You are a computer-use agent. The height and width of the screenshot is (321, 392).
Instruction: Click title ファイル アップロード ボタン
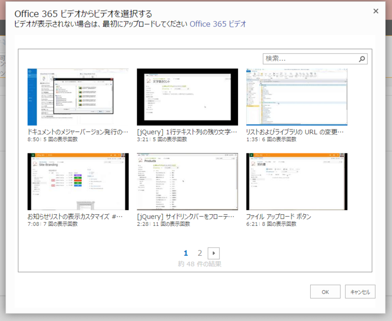(x=279, y=217)
